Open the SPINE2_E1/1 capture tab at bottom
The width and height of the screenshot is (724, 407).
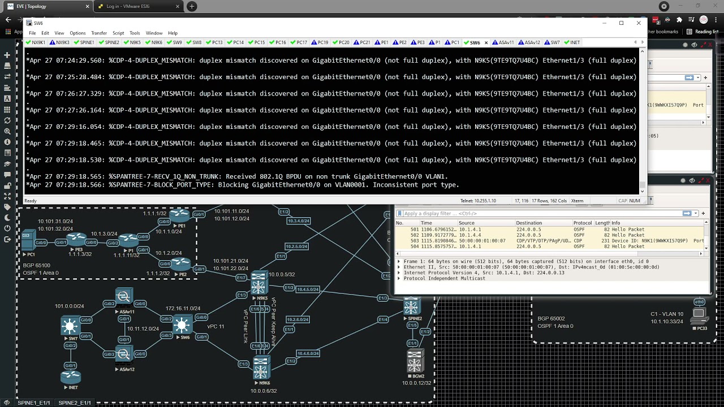(75, 402)
